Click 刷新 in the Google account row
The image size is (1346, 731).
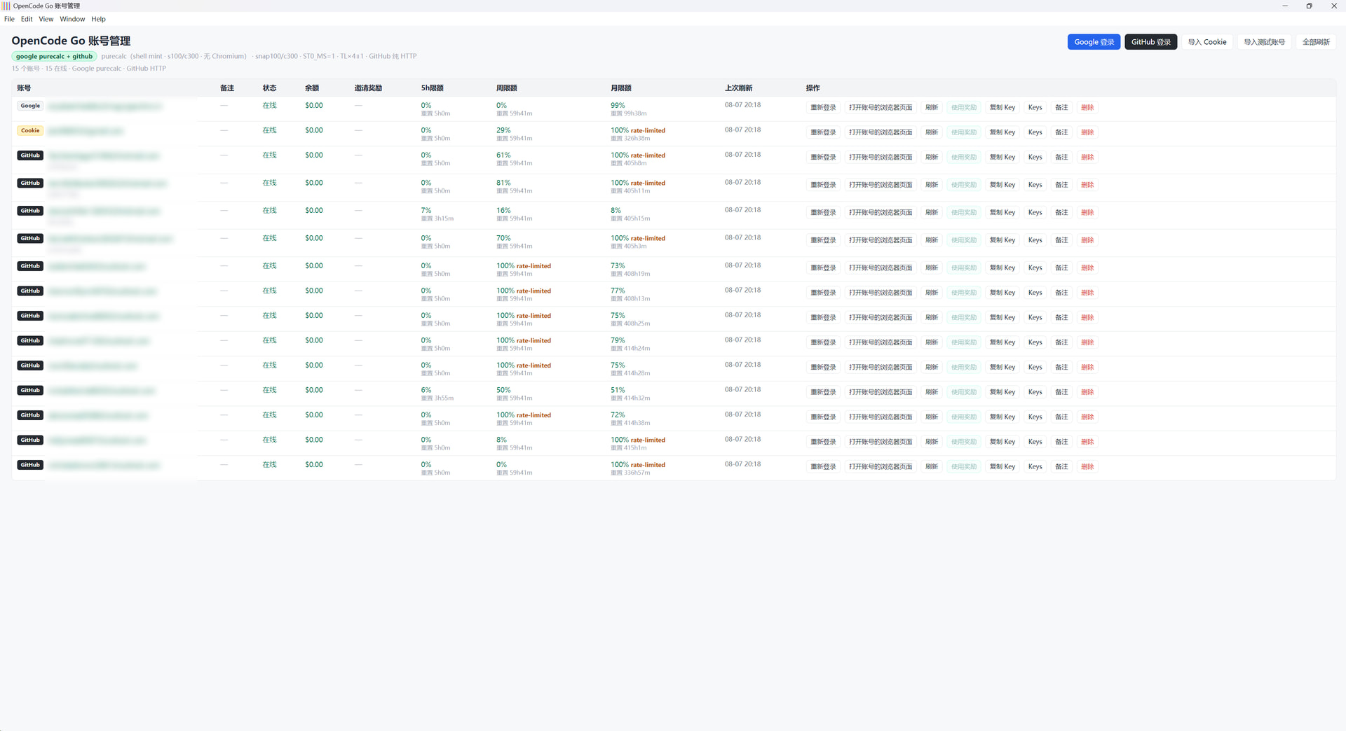click(932, 107)
